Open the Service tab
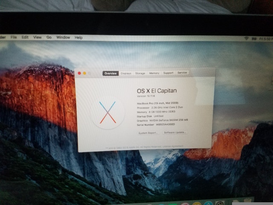The image size is (273, 205). click(x=182, y=73)
